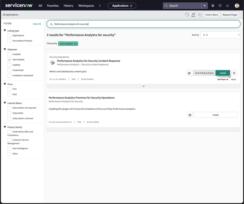244x204 pixels.
Task: Check the Installed filter checkbox
Action: pos(9,54)
